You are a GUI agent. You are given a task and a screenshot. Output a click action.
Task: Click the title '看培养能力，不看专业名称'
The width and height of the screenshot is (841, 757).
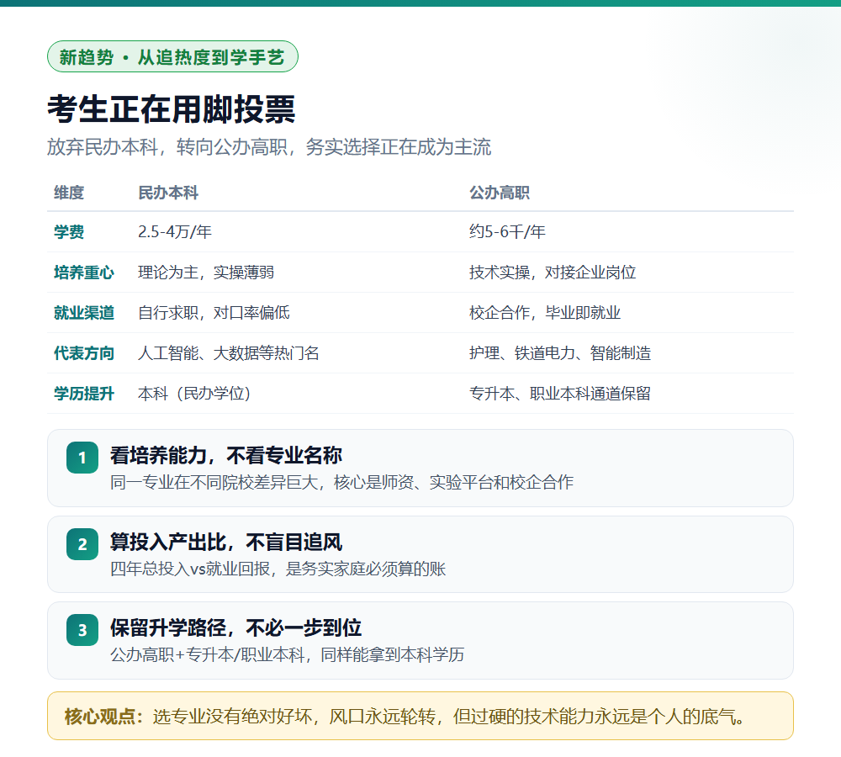(225, 456)
